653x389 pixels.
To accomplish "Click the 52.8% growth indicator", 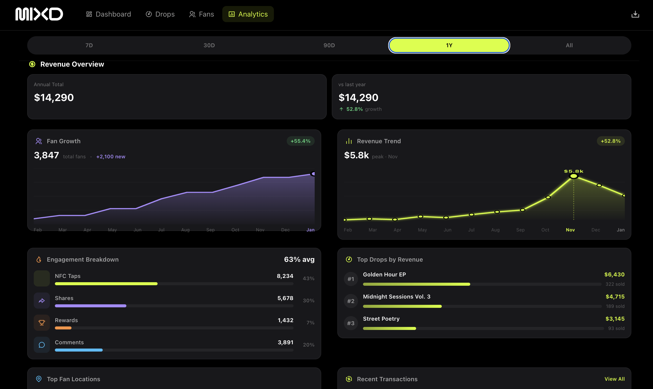I will pos(360,109).
